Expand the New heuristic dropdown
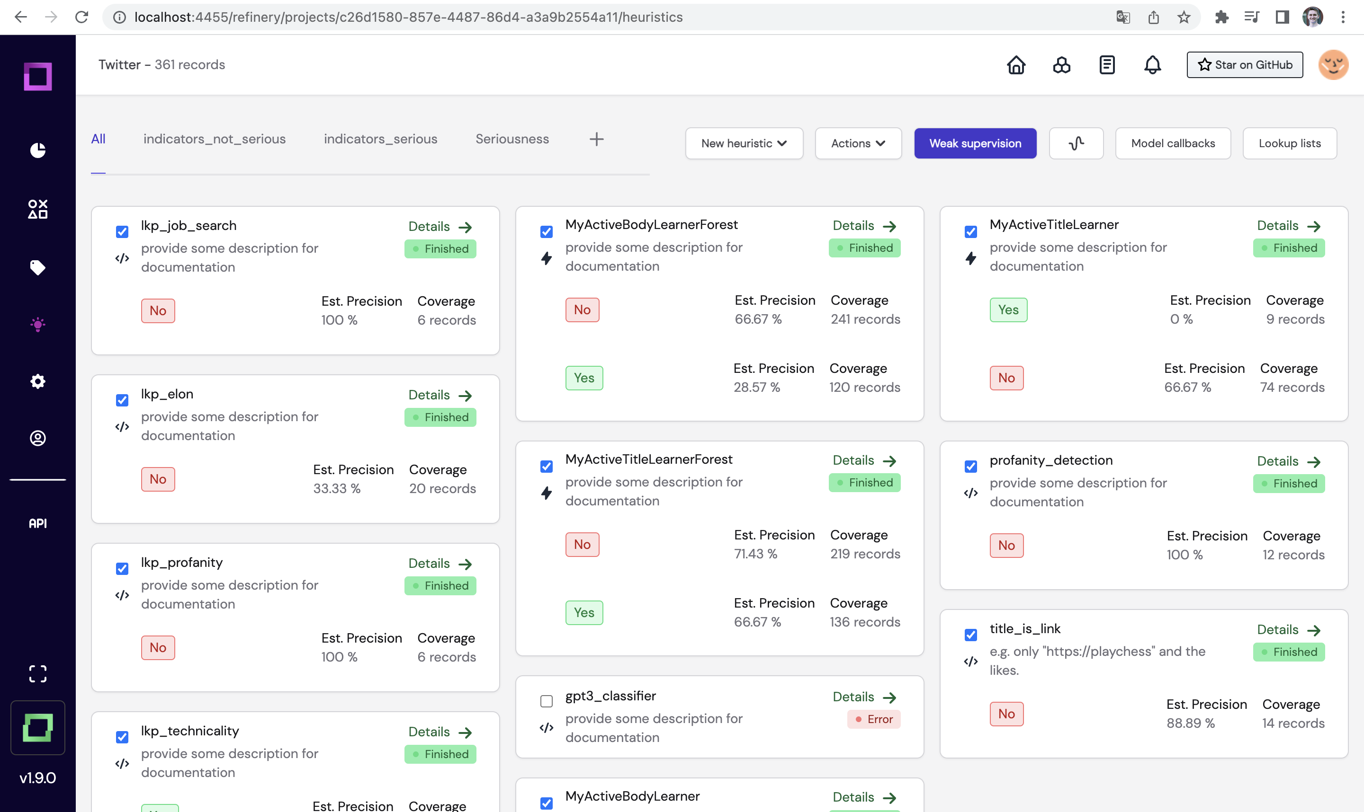 744,143
